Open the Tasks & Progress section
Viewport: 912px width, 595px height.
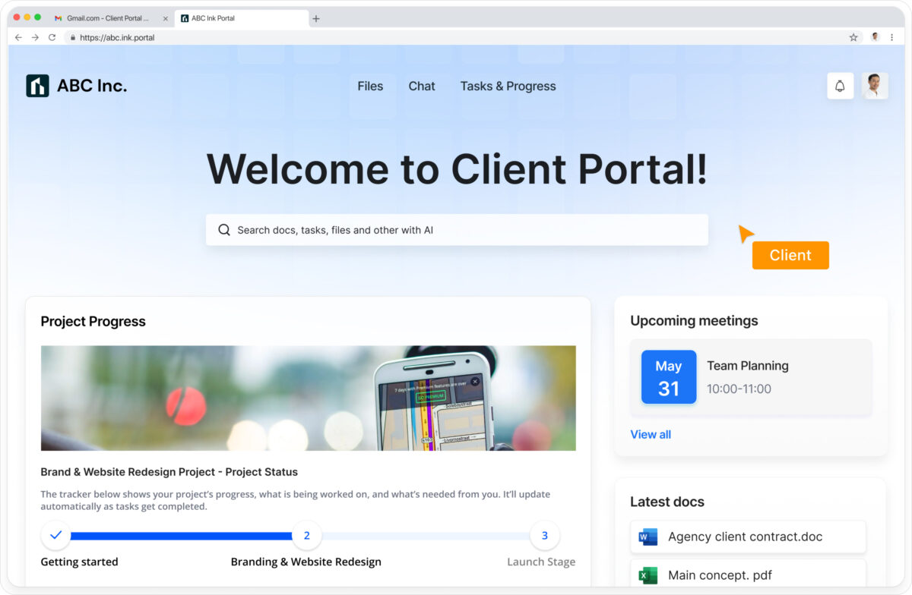(x=508, y=86)
